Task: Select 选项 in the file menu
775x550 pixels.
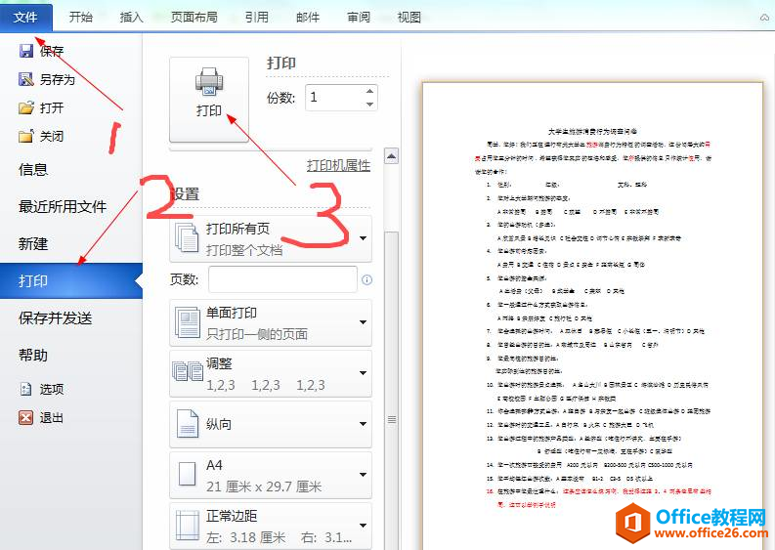Action: pyautogui.click(x=52, y=390)
